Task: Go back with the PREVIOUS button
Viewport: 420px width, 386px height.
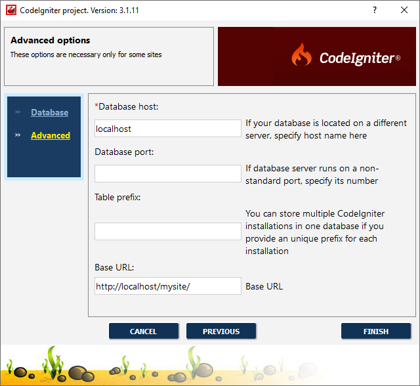Action: (221, 332)
